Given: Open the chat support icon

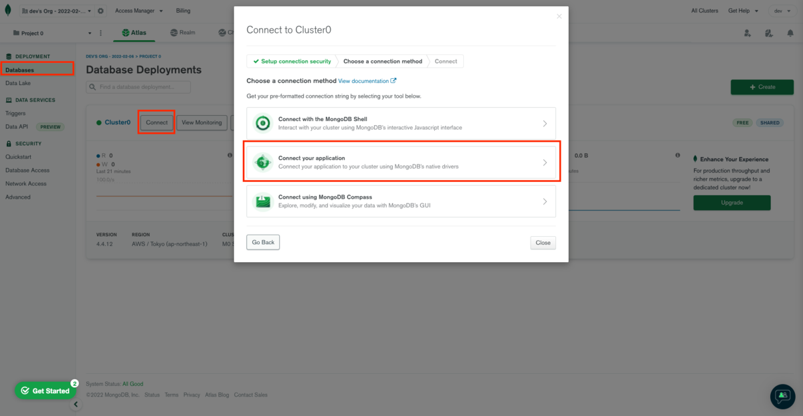Looking at the screenshot, I should point(782,396).
